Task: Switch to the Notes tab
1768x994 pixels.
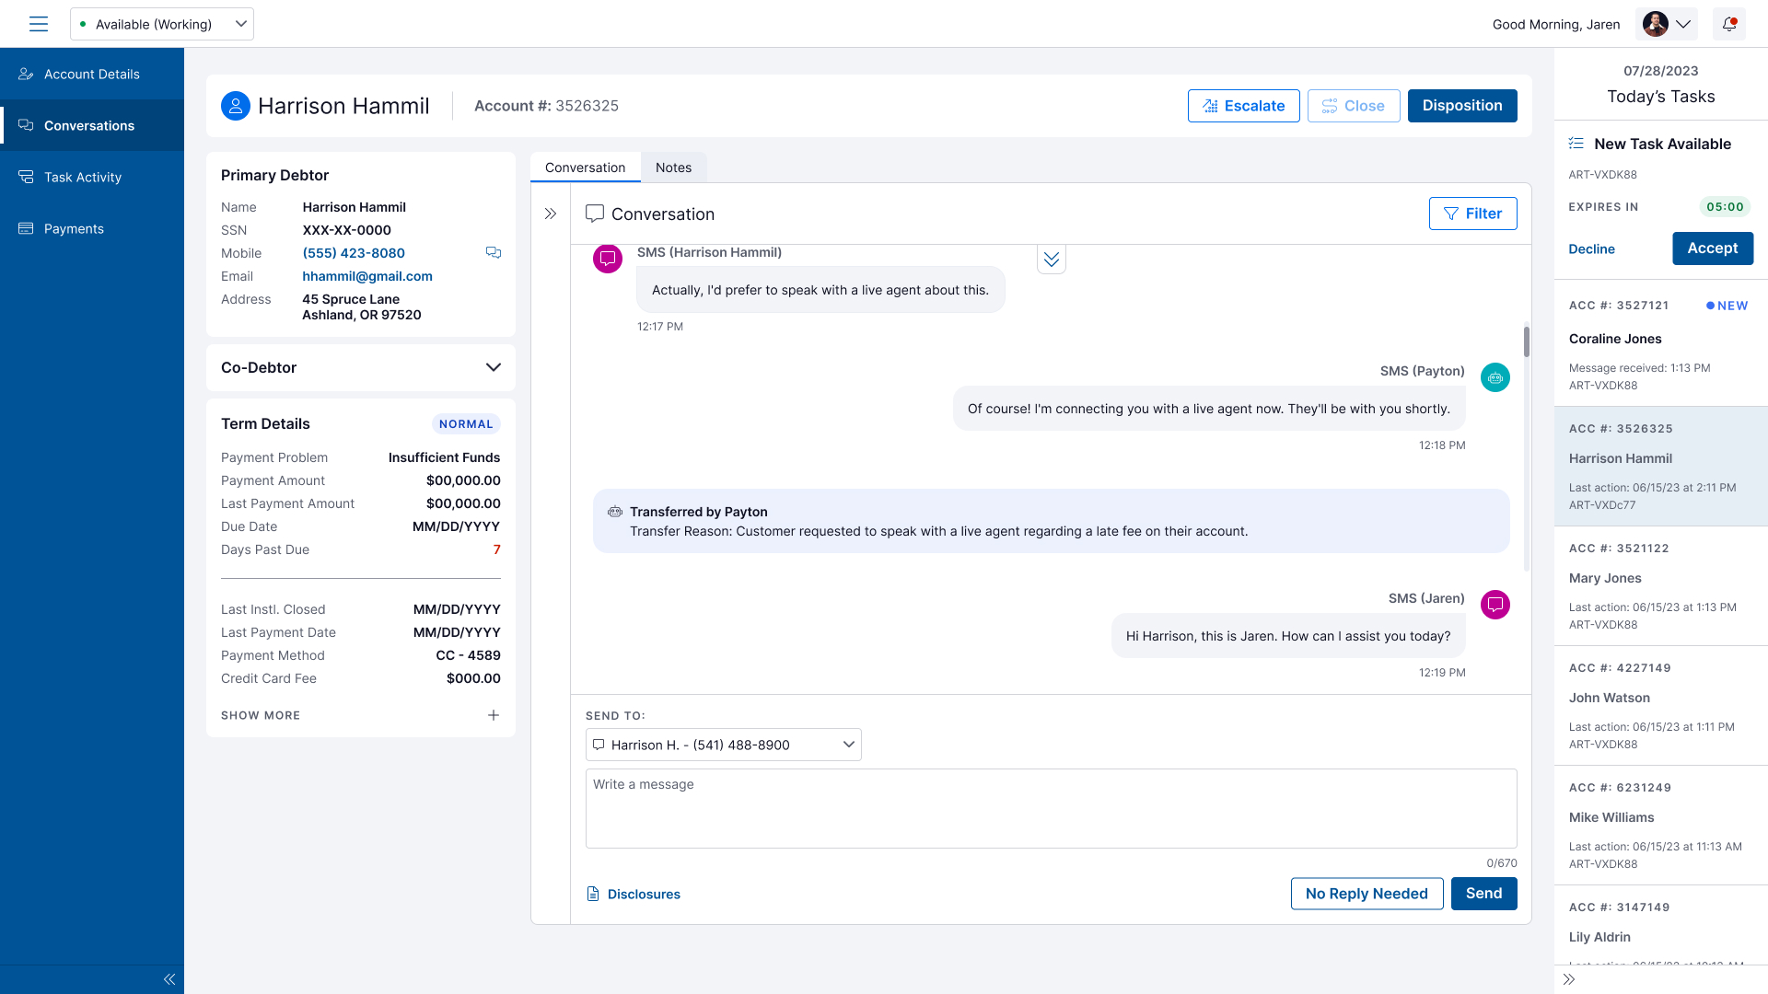Action: pos(673,168)
